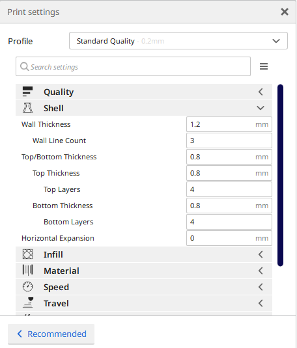The width and height of the screenshot is (297, 348).
Task: Click the settings list vertical scrollbar
Action: point(280,175)
